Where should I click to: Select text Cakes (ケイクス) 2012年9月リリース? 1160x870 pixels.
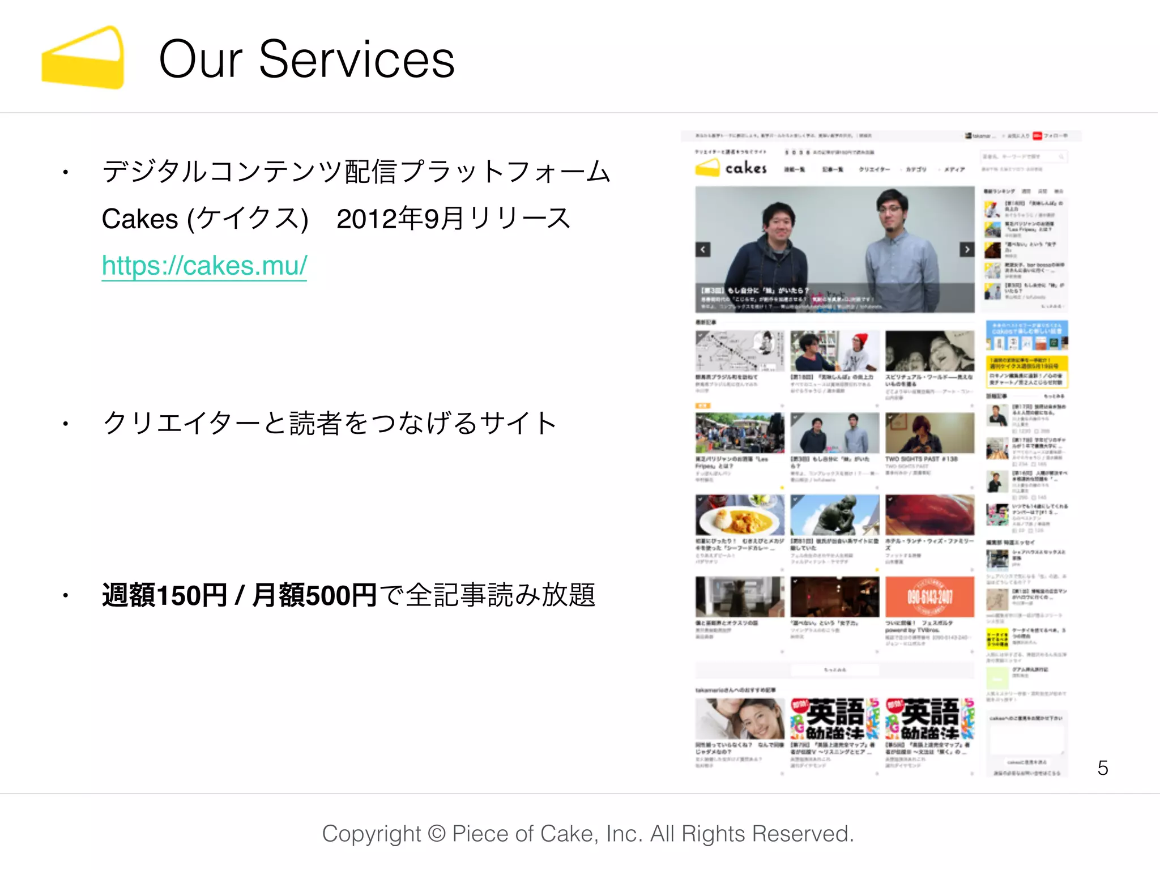point(336,219)
